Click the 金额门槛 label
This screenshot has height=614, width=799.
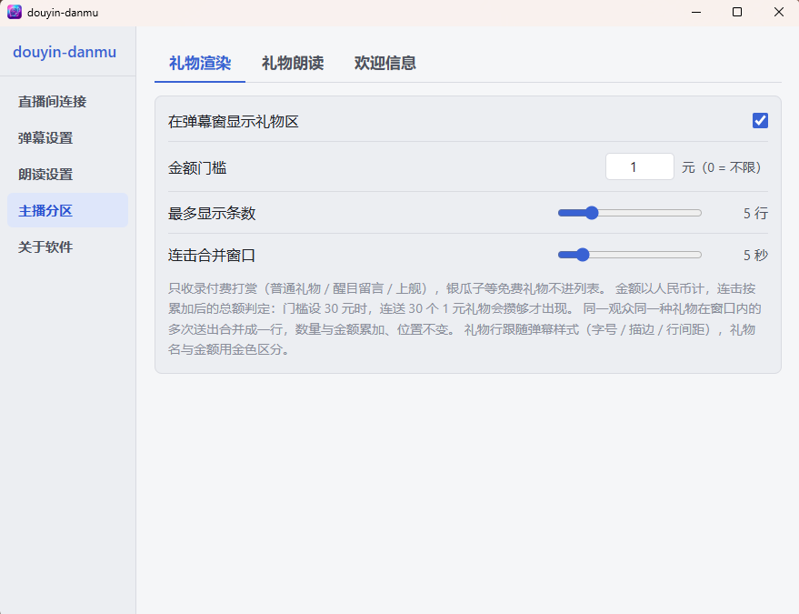coord(197,167)
